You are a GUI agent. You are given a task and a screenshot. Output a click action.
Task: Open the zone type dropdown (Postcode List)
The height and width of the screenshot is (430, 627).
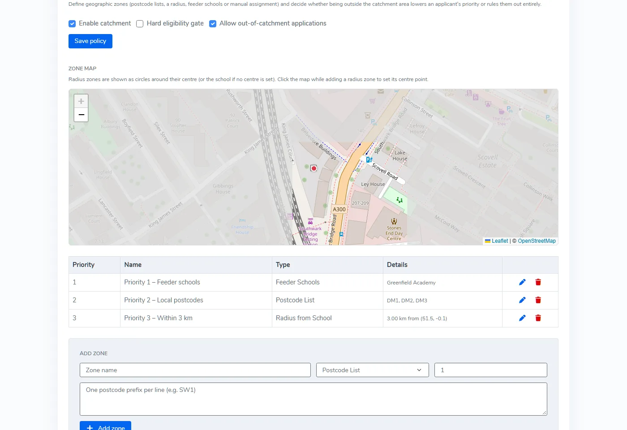[x=373, y=370]
